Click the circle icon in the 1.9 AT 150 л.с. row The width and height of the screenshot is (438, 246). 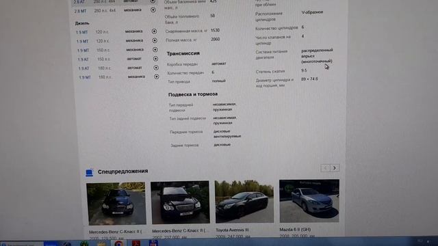155,59
